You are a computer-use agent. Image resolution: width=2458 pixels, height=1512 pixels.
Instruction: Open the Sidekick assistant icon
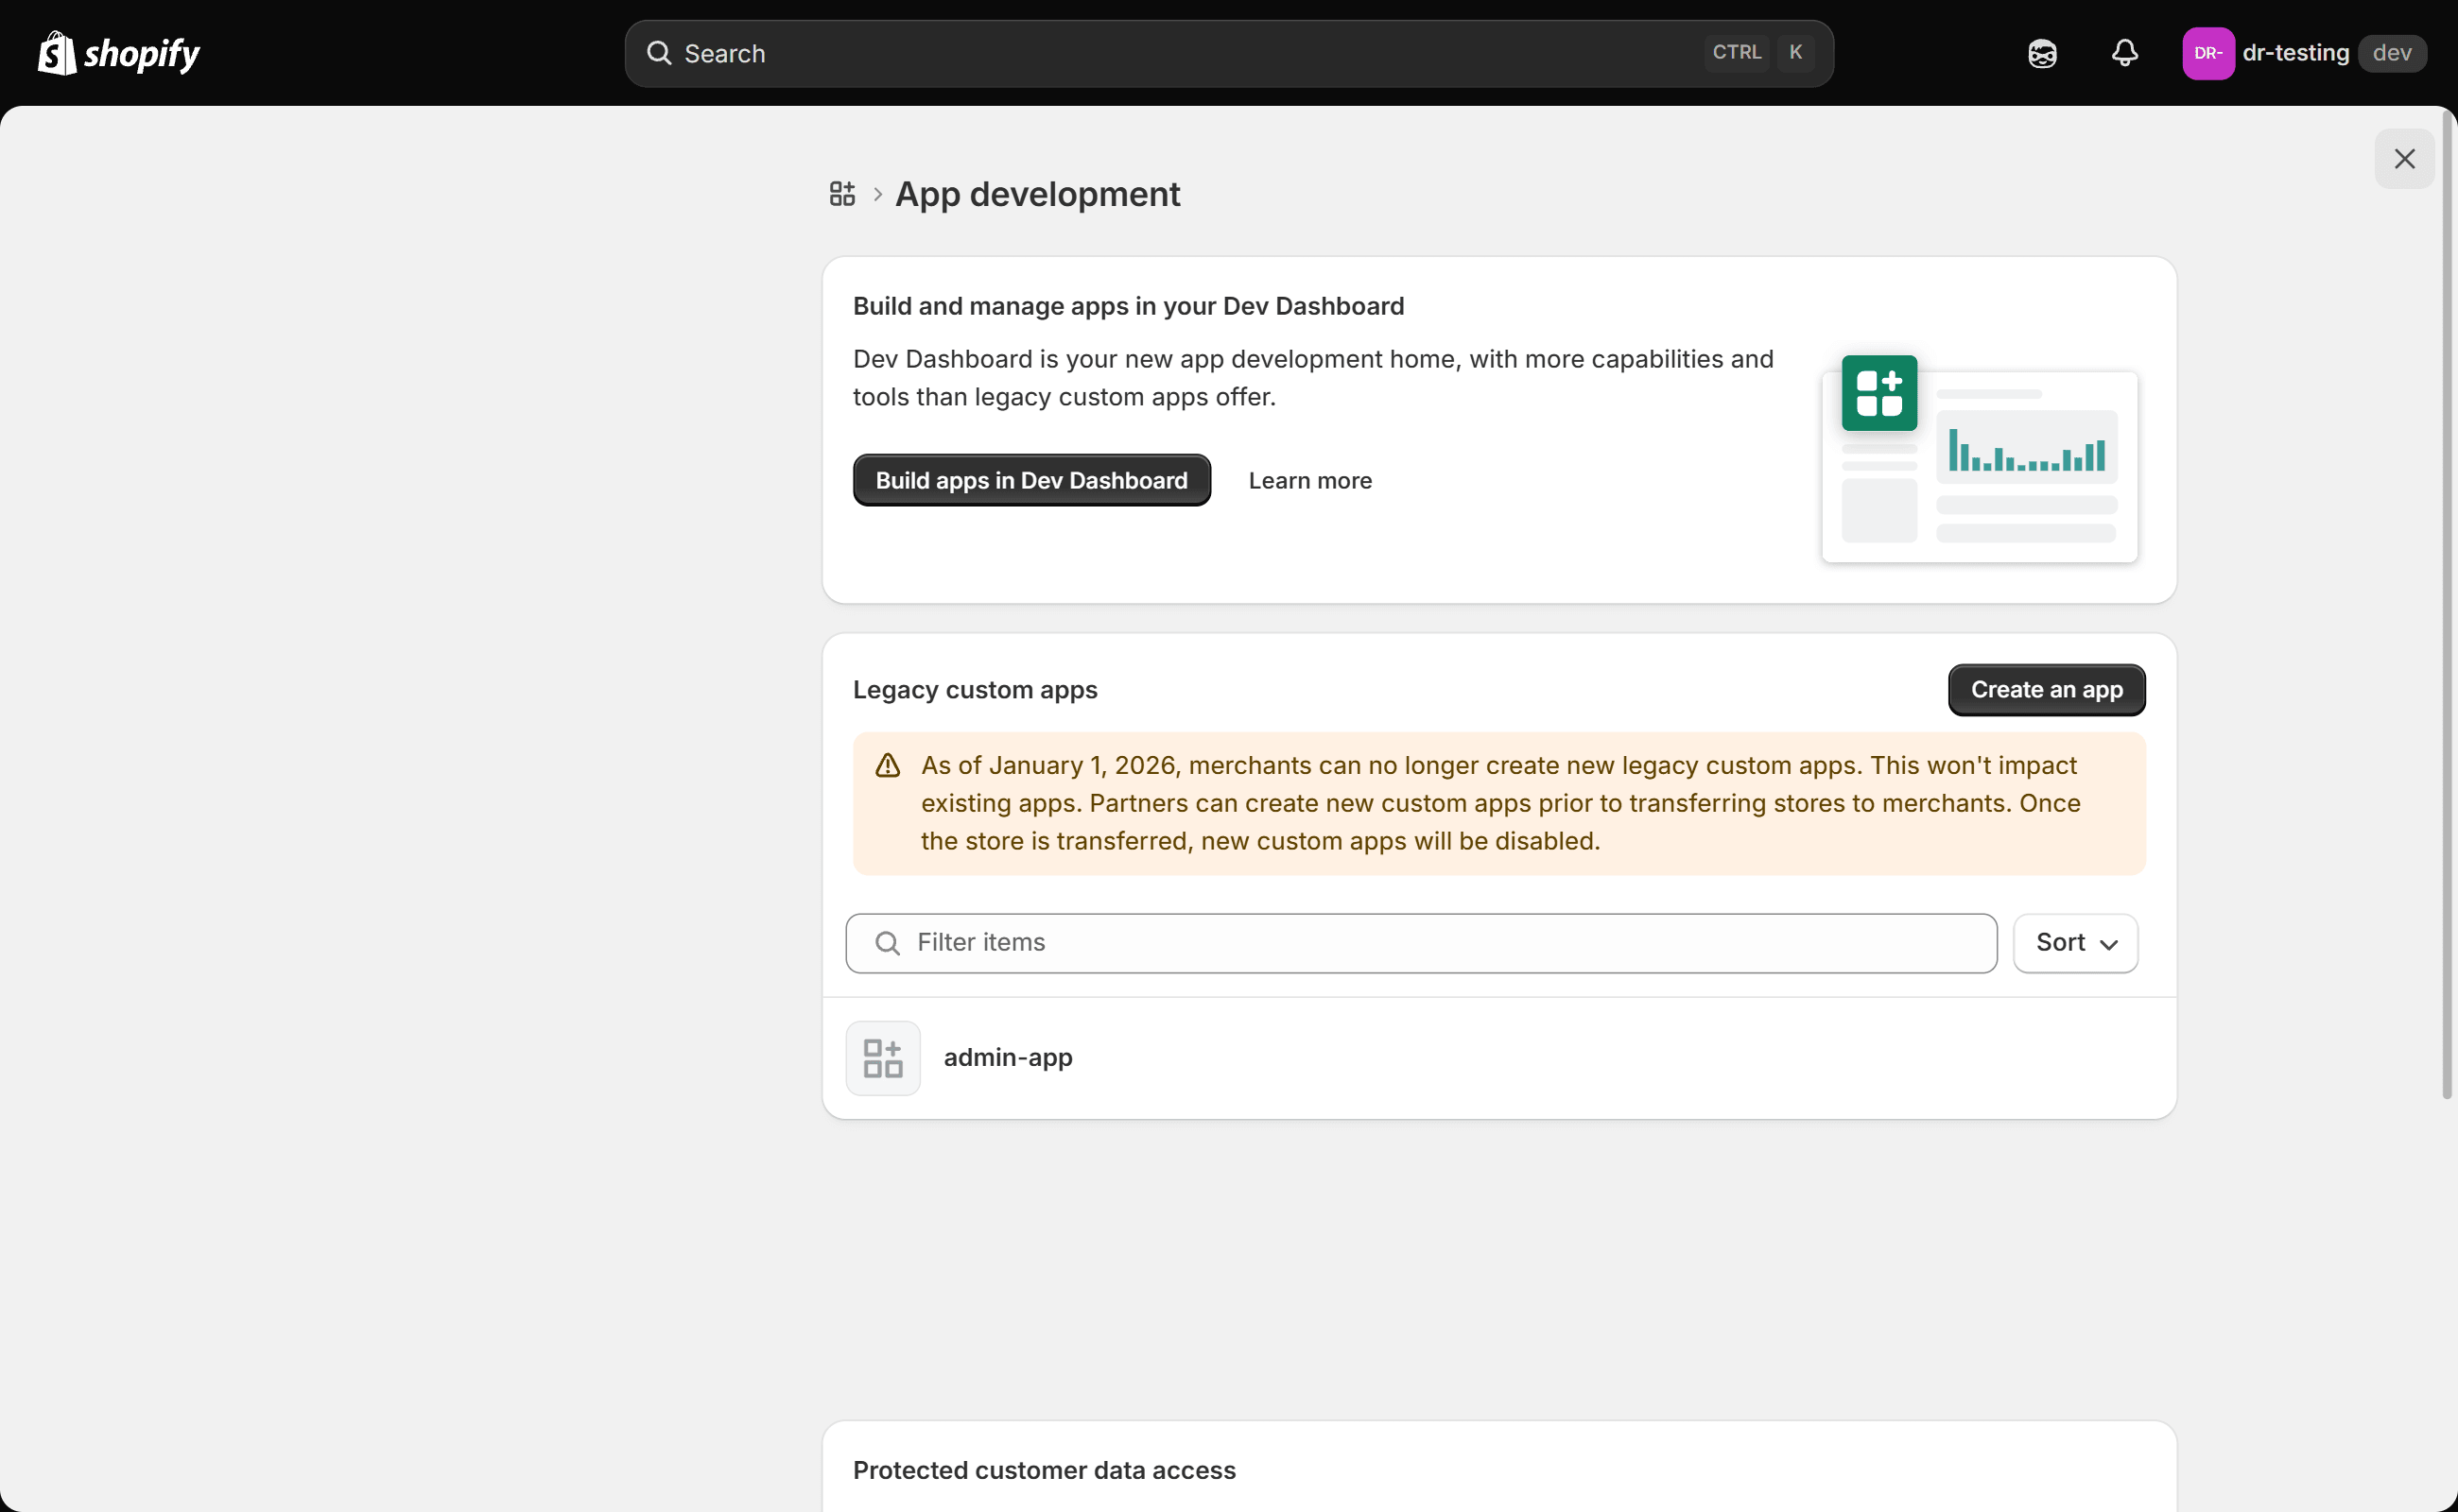(2042, 53)
